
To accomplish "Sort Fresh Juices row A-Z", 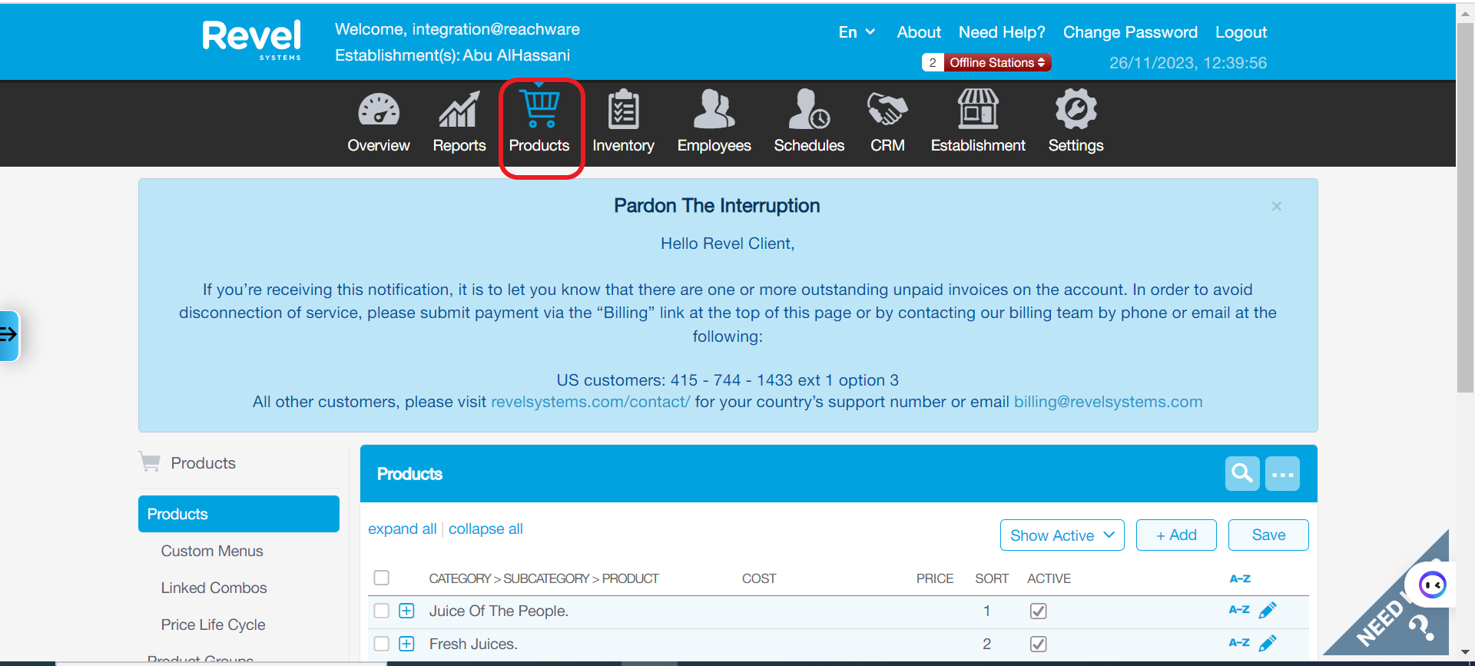I will click(x=1239, y=643).
